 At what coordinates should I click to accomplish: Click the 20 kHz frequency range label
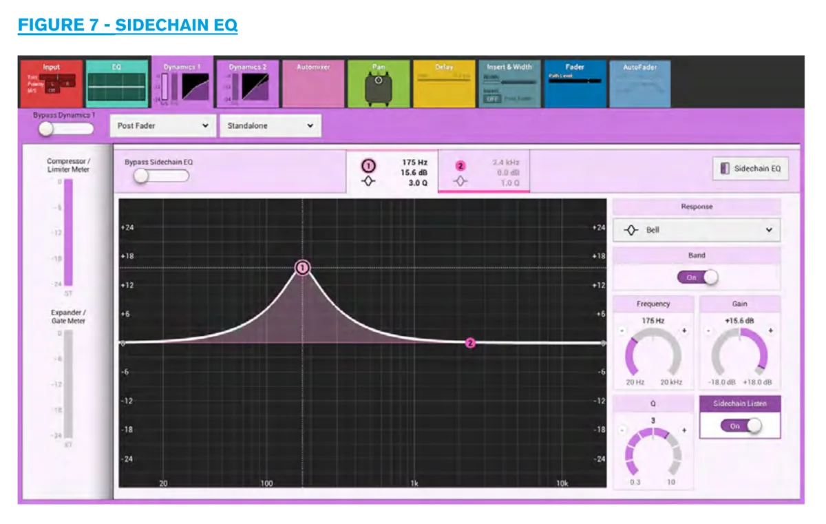[671, 382]
